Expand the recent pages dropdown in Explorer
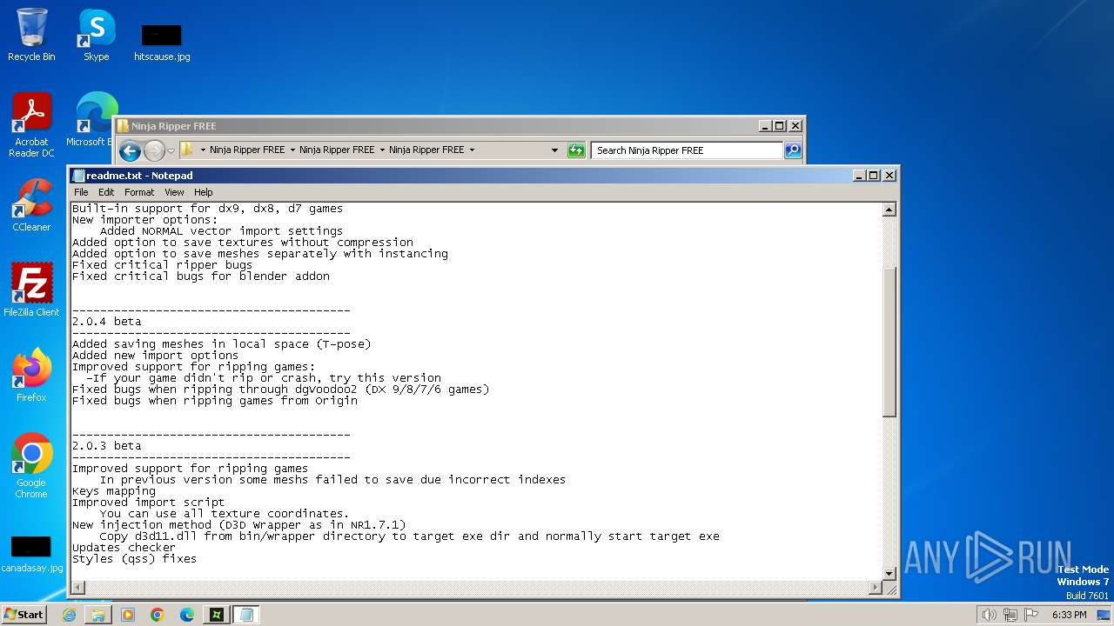The width and height of the screenshot is (1114, 626). pos(171,150)
